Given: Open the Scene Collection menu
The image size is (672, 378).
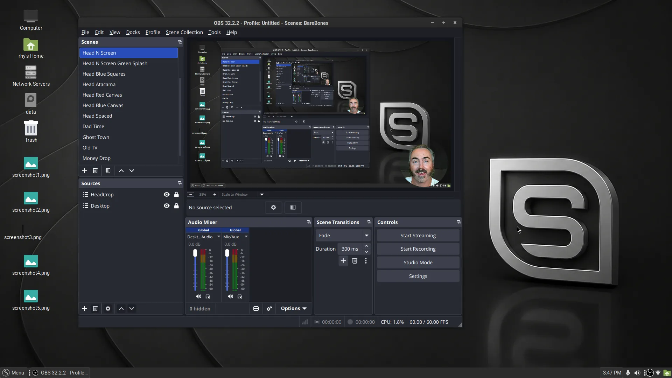Looking at the screenshot, I should [x=184, y=32].
